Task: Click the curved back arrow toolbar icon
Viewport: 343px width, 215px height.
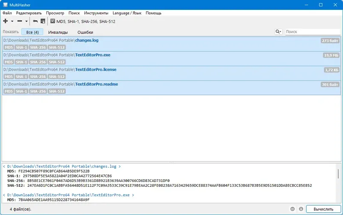Action: (x=35, y=21)
